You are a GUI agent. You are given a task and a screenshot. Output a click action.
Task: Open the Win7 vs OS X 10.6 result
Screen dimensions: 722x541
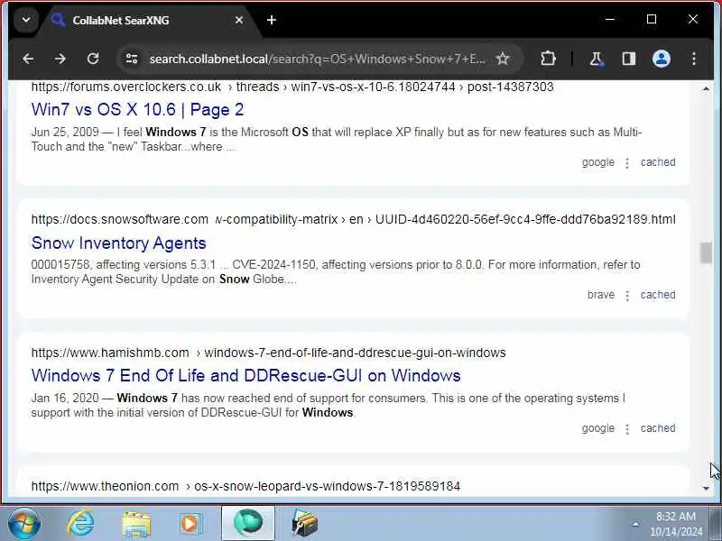[138, 109]
